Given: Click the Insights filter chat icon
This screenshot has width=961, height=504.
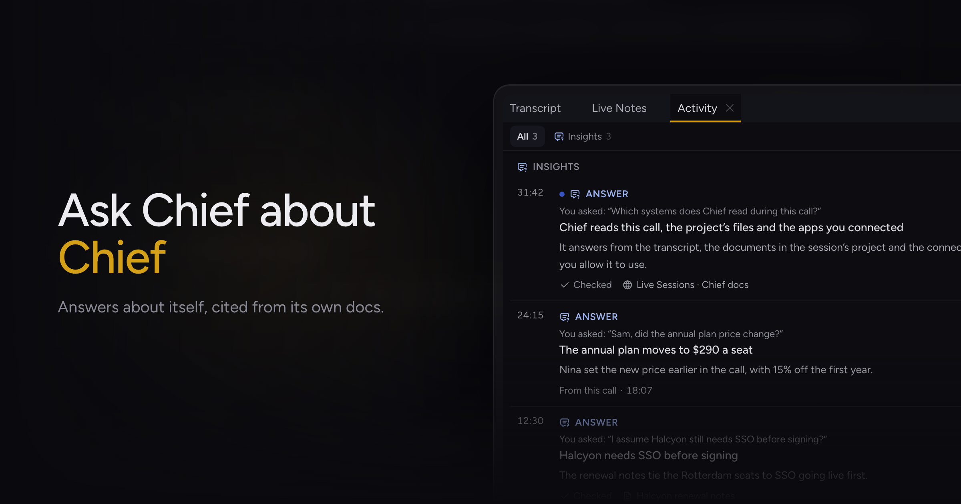Looking at the screenshot, I should pos(559,137).
